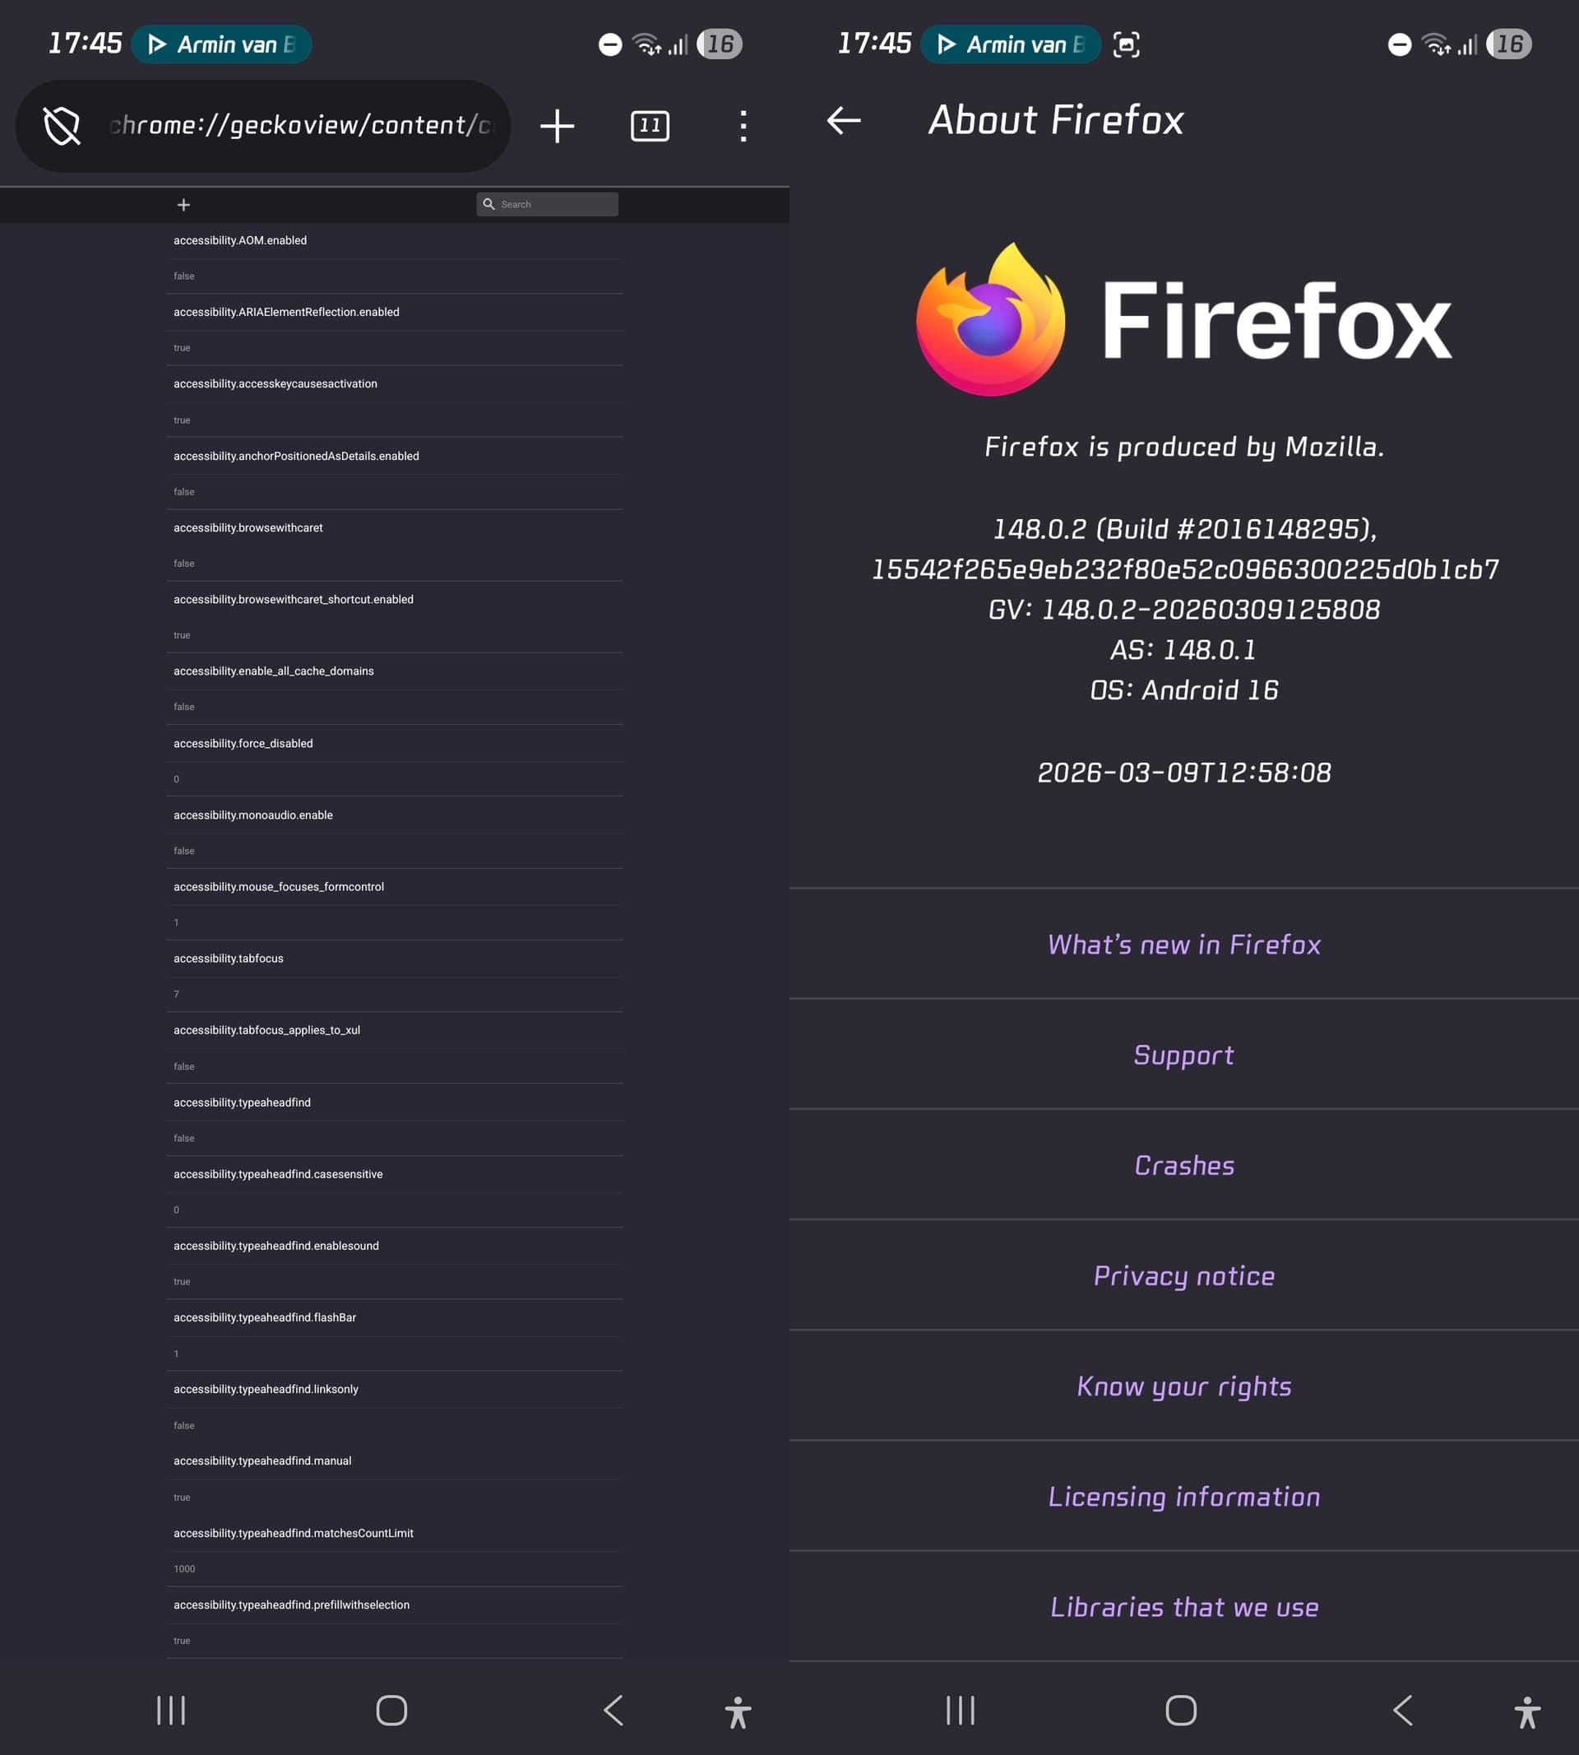Open Licensing information link
This screenshot has height=1755, width=1579.
(x=1183, y=1497)
